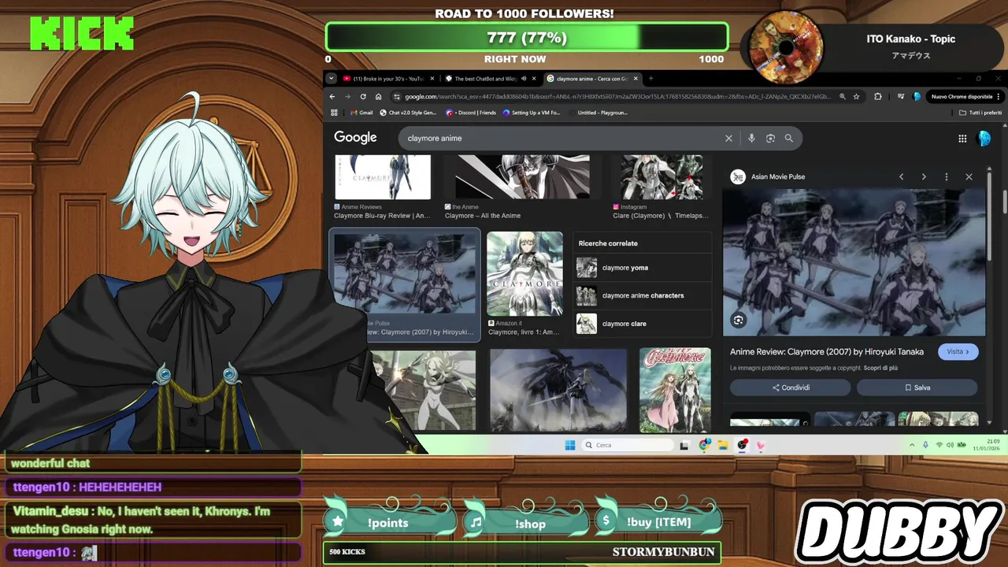Show hidden system tray icons

click(913, 445)
